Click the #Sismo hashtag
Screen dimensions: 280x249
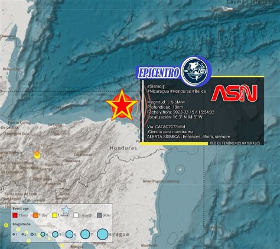(155, 86)
